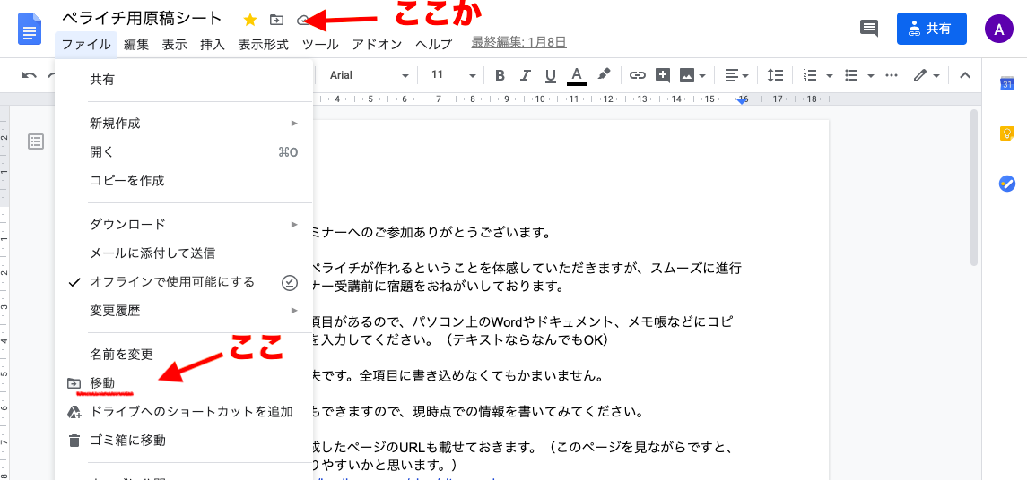Open the comment history icon
This screenshot has height=480, width=1027.
point(868,28)
